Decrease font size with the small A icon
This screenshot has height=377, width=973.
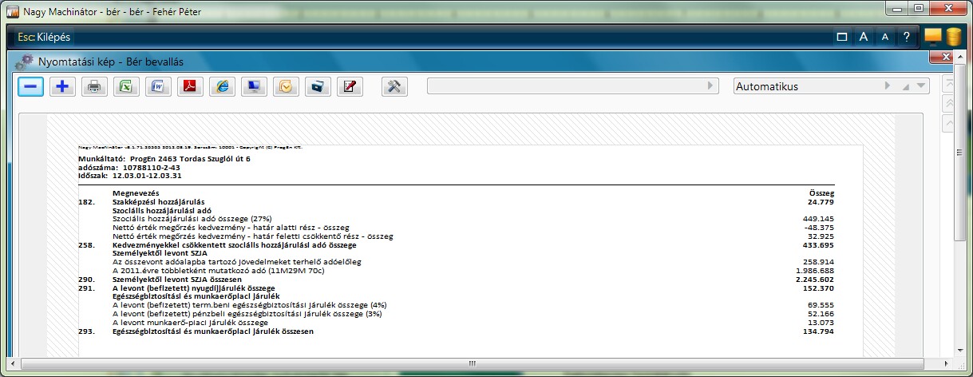(x=884, y=37)
